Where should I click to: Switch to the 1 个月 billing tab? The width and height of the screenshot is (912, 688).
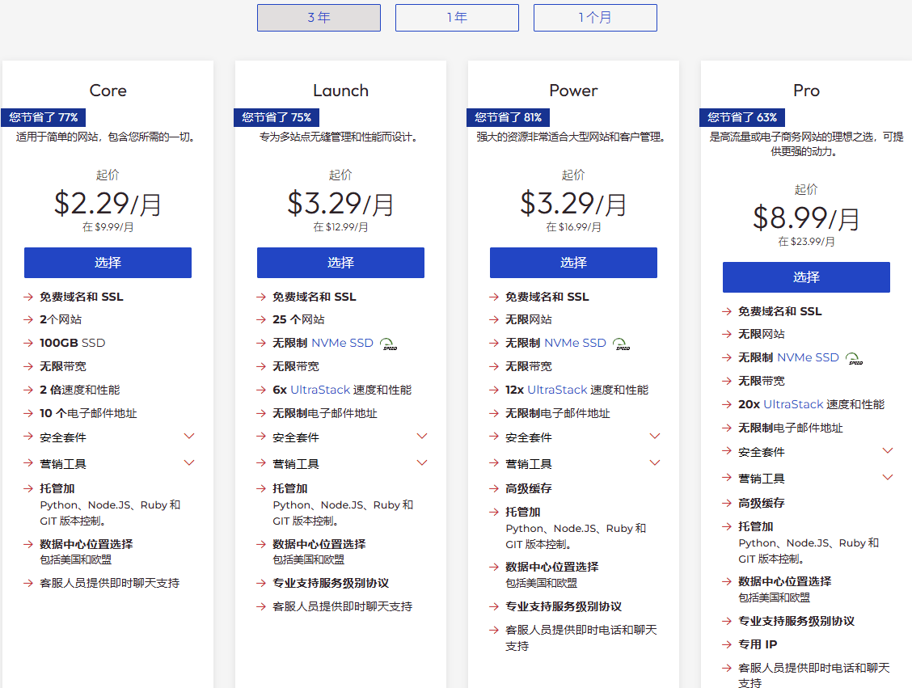[x=595, y=18]
